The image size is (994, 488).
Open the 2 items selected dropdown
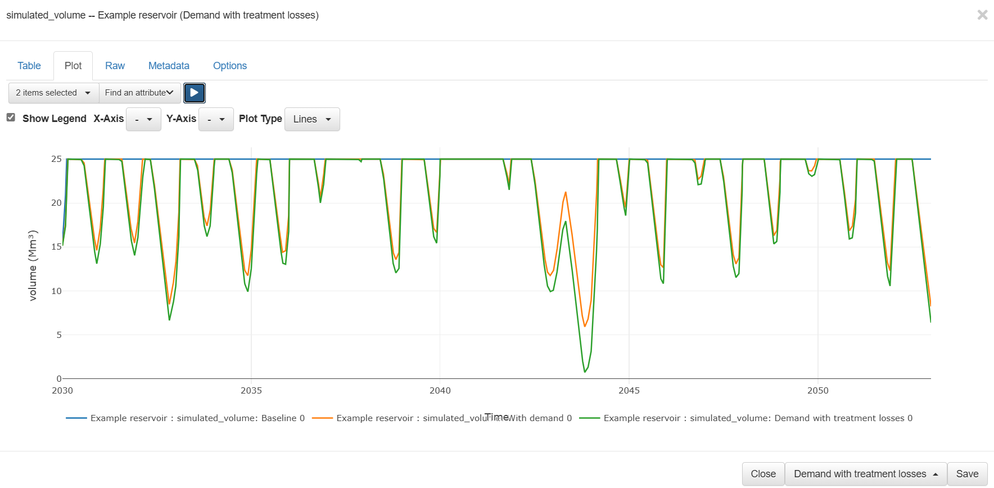[x=53, y=93]
